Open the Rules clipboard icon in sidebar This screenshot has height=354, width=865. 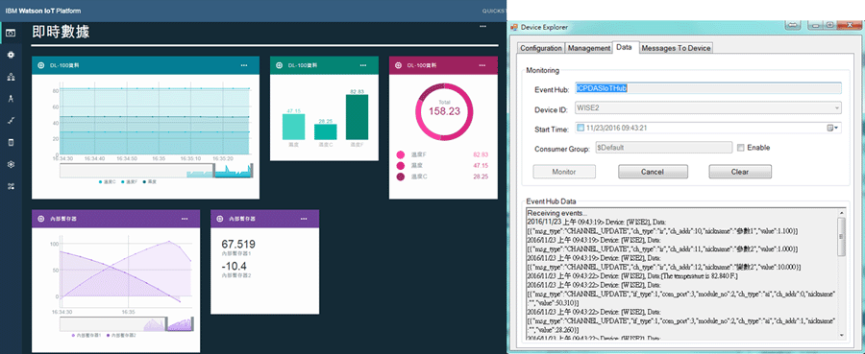pos(11,143)
